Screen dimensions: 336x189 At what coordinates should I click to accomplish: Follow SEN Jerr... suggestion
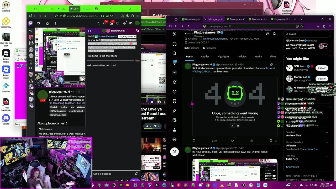[x=322, y=68]
